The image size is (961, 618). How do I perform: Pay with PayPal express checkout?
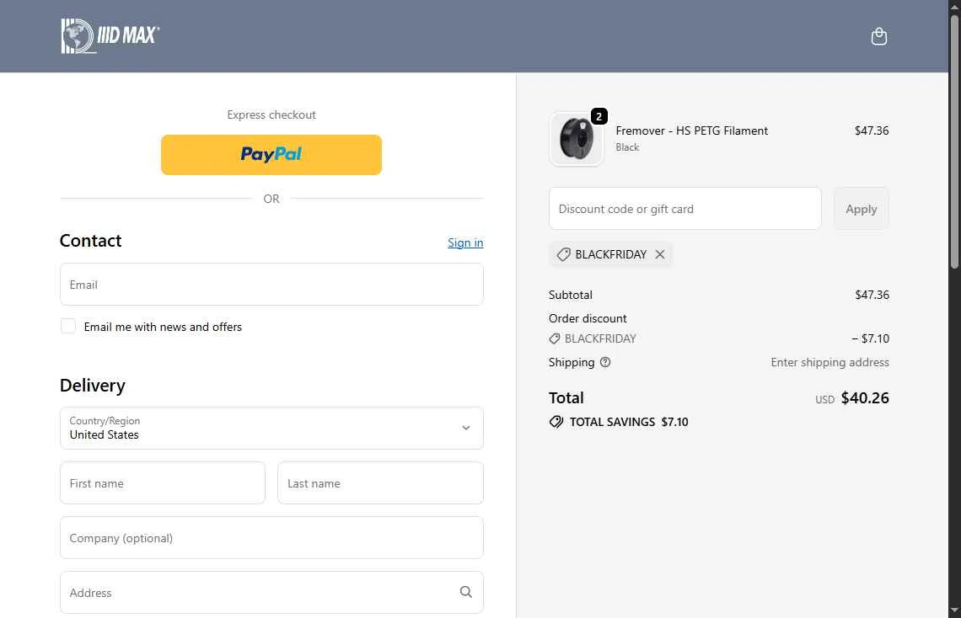[x=271, y=155]
